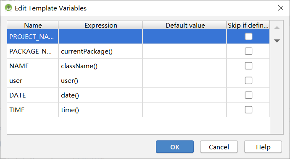The width and height of the screenshot is (290, 159).
Task: Tick Skip if defined checkbox for user
Action: pyautogui.click(x=248, y=80)
